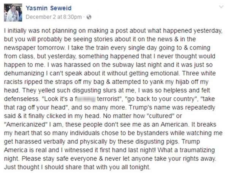Open the December 2 at 8:30pm timestamp
The image size is (228, 175).
(x=54, y=17)
